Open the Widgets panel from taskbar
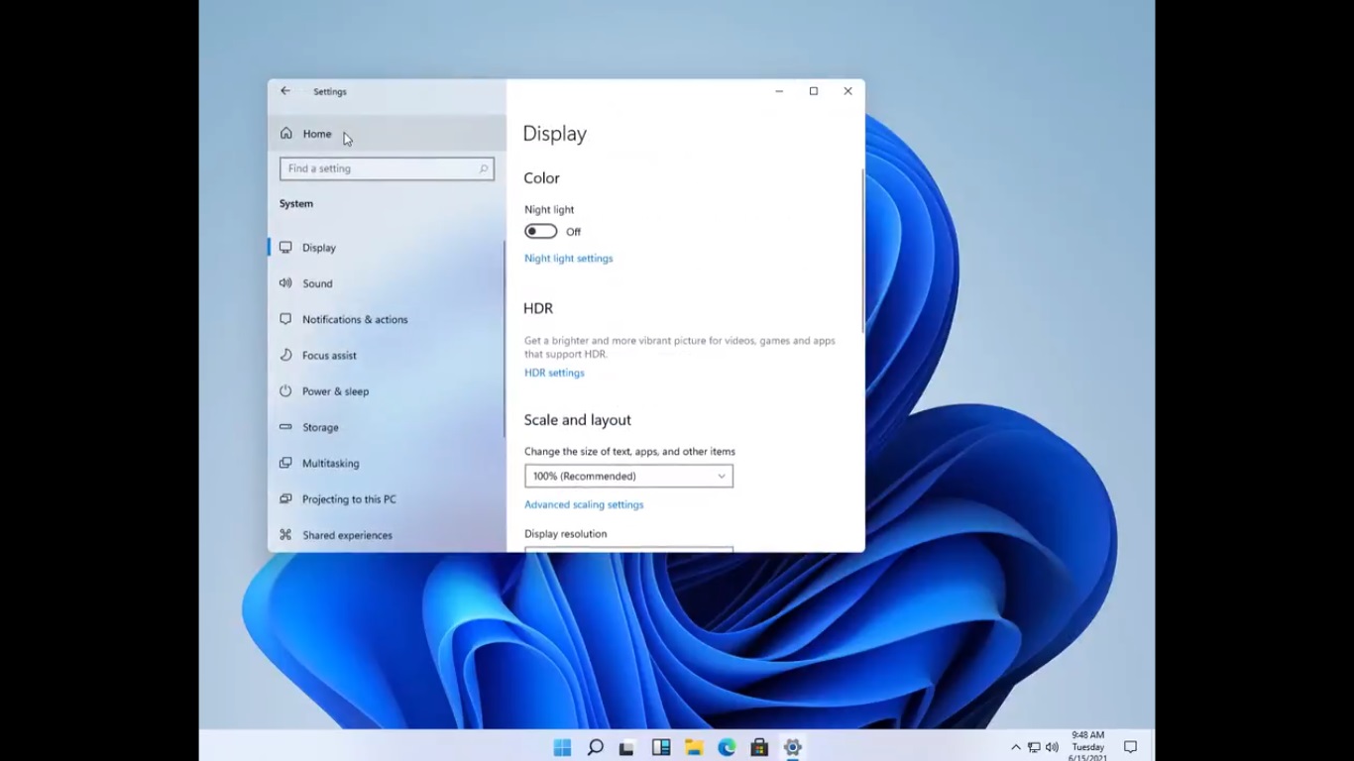 tap(661, 747)
